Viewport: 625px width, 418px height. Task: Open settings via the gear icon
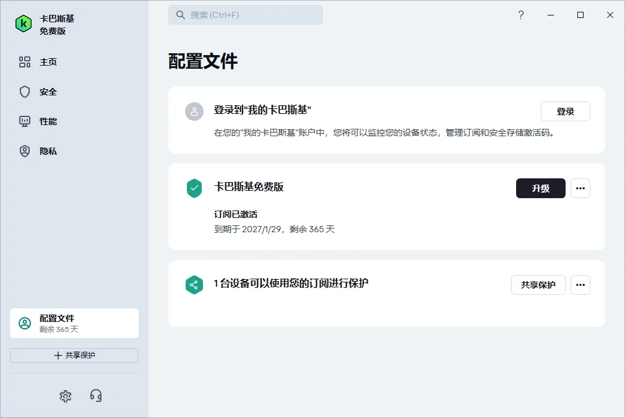pyautogui.click(x=66, y=396)
